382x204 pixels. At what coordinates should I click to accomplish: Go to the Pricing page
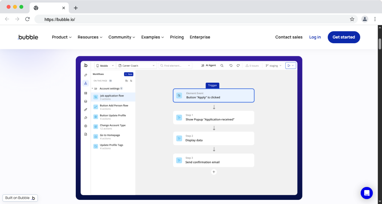click(177, 37)
